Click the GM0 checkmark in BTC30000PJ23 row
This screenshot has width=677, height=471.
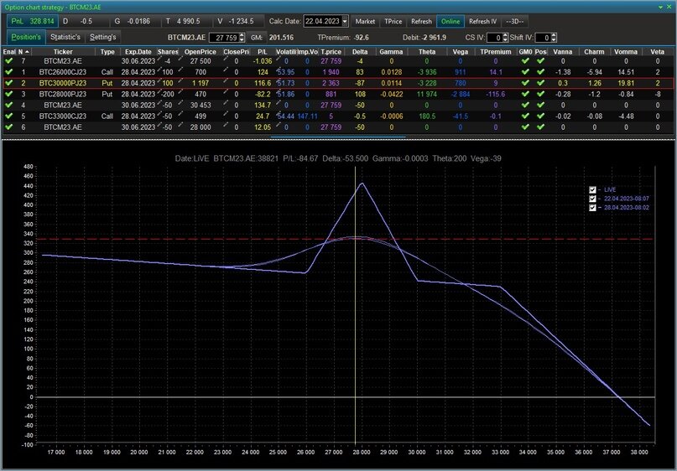tap(525, 84)
